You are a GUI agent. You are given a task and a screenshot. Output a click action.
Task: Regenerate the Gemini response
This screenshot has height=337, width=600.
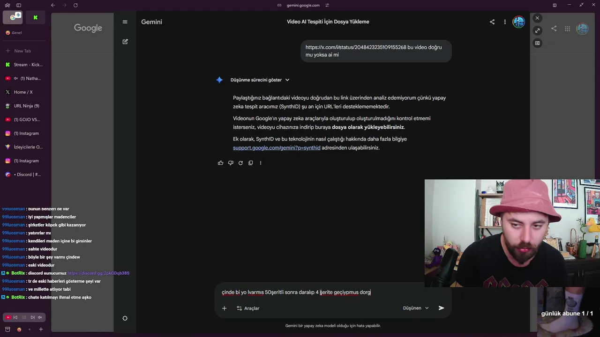tap(240, 163)
